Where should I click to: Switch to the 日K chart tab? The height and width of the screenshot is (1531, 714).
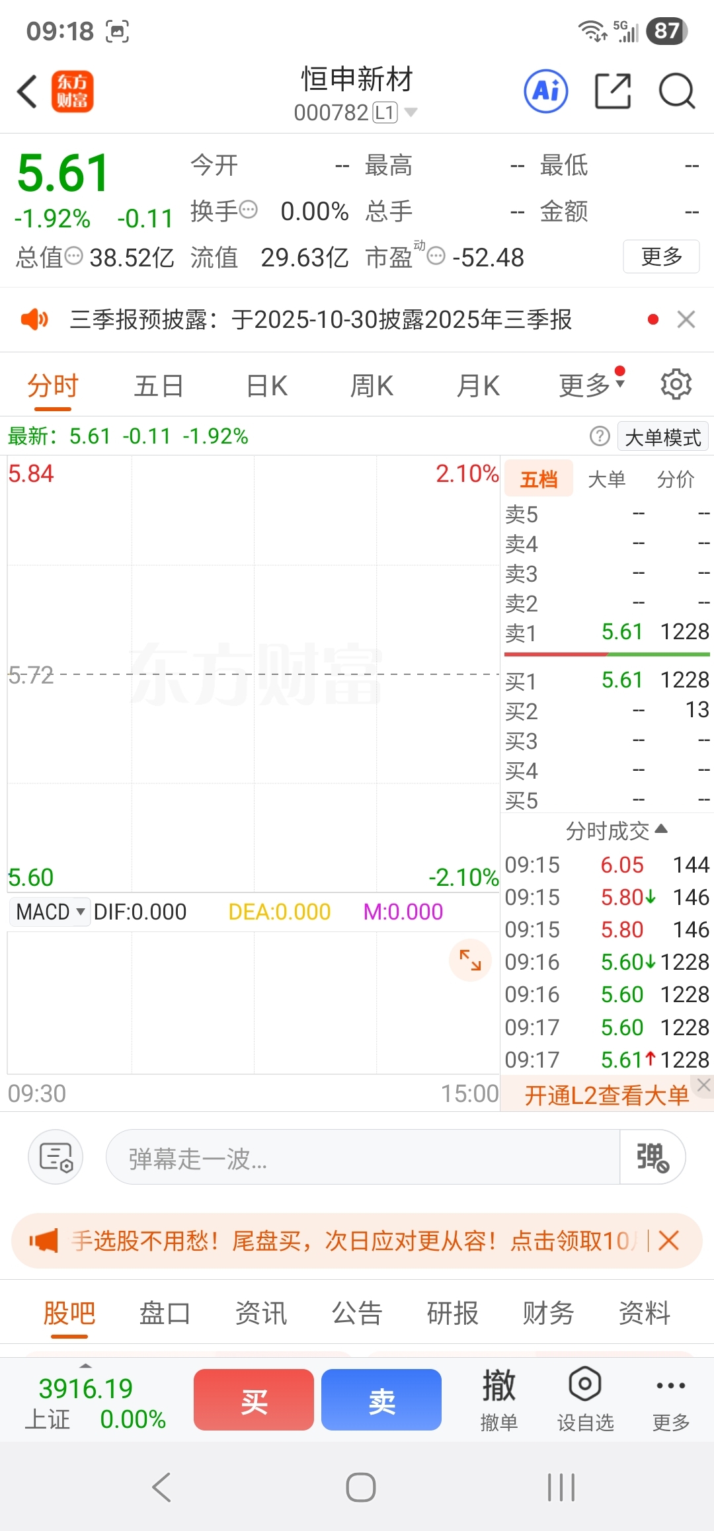266,385
